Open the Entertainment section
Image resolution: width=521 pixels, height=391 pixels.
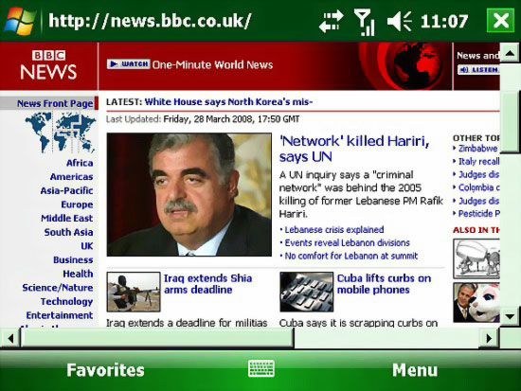[60, 315]
